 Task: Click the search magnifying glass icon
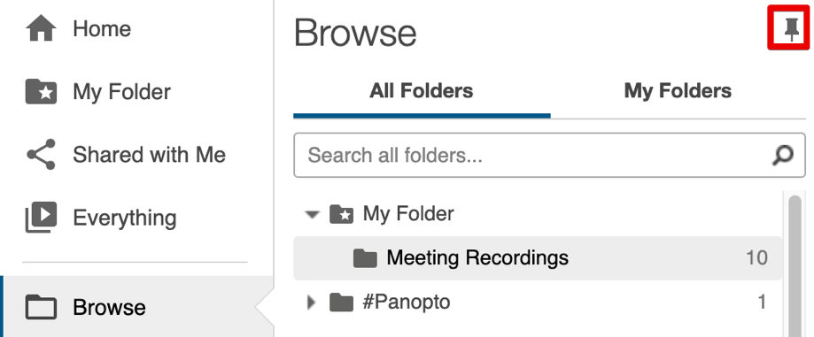pos(783,155)
